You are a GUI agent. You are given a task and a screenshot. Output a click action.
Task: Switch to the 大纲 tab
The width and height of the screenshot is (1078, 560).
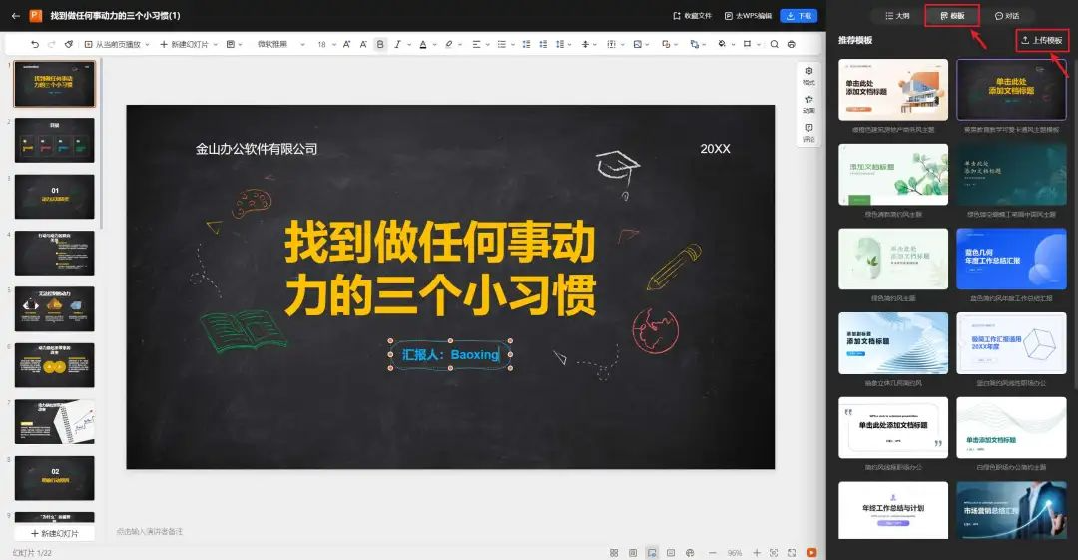(x=897, y=16)
